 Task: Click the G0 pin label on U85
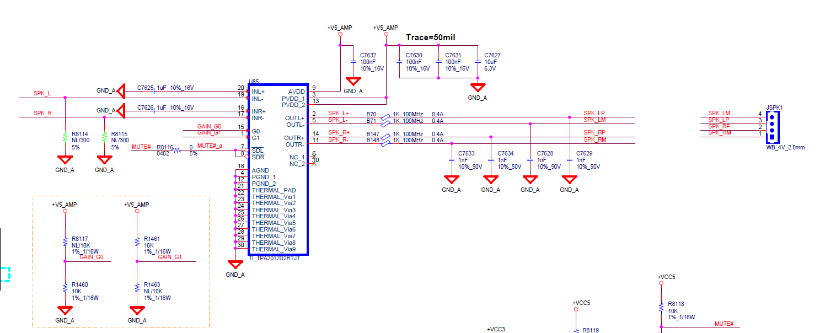[x=255, y=131]
